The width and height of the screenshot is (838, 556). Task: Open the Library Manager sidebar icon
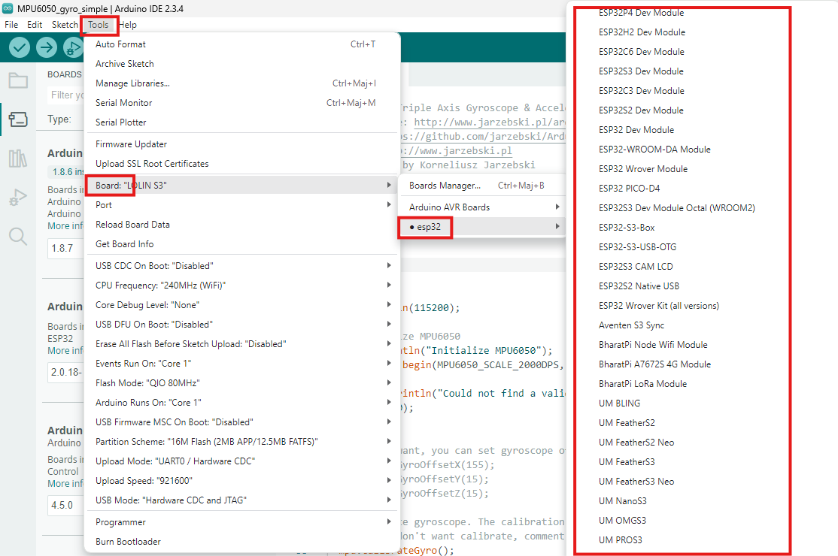click(18, 158)
